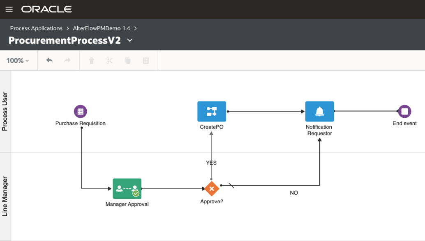Open the hamburger navigation menu

[9, 9]
